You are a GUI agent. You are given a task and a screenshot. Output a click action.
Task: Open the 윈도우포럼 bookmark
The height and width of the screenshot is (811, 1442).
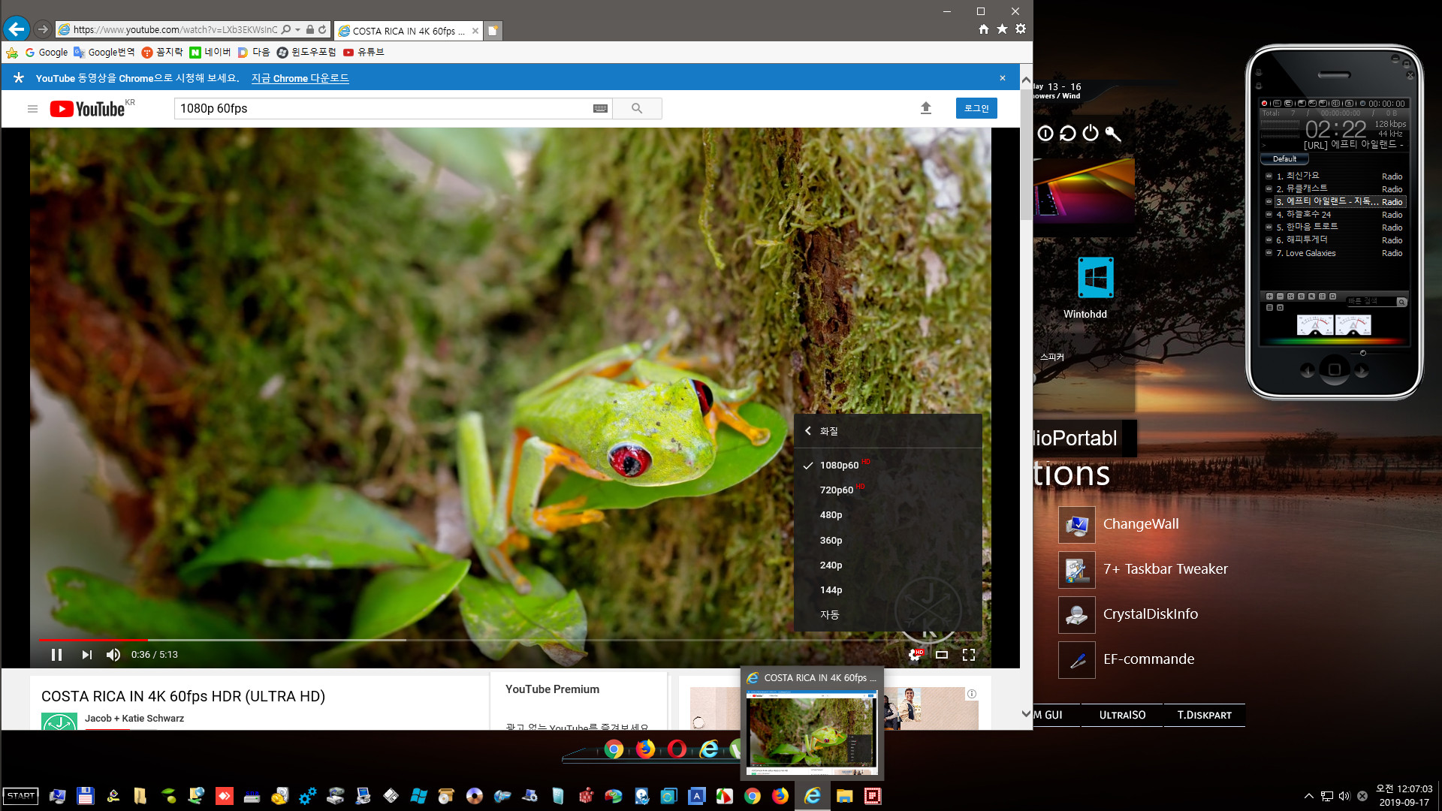(306, 53)
